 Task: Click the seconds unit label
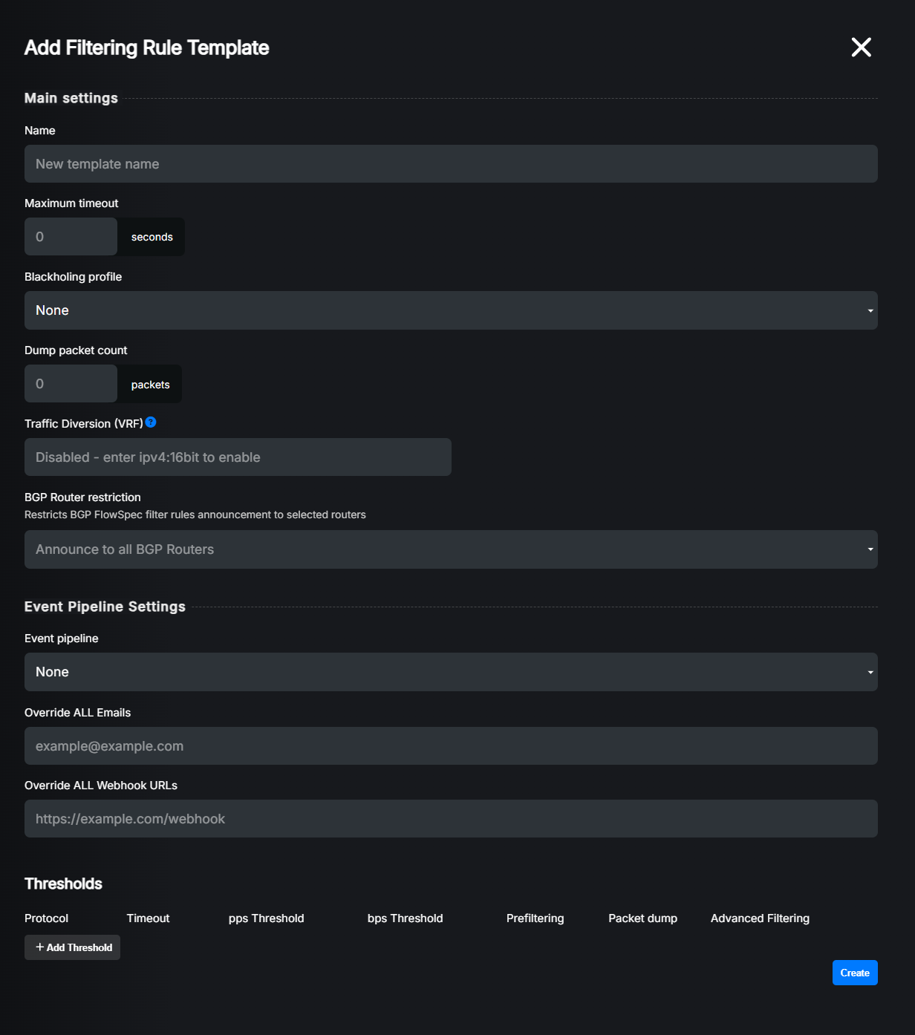coord(152,237)
